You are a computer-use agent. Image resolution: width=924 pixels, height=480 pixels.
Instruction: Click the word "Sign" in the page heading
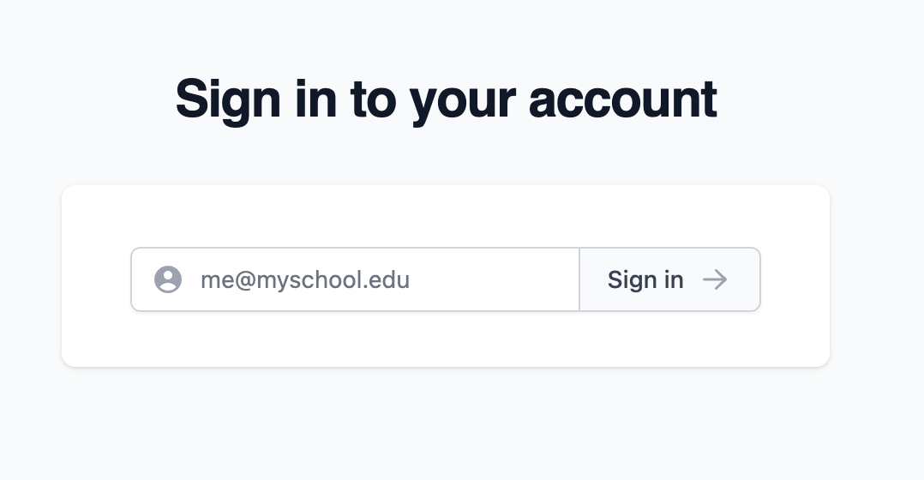tap(227, 99)
